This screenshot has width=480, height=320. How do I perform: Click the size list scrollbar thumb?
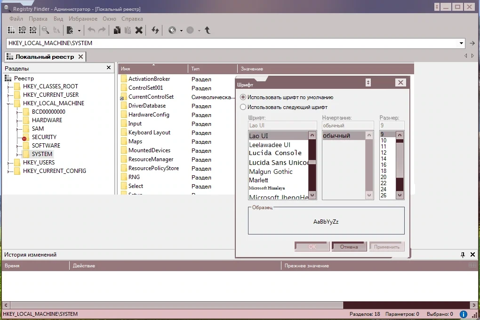[x=400, y=160]
